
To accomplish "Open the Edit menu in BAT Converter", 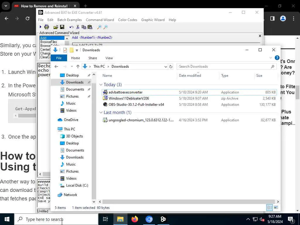I will (50, 20).
